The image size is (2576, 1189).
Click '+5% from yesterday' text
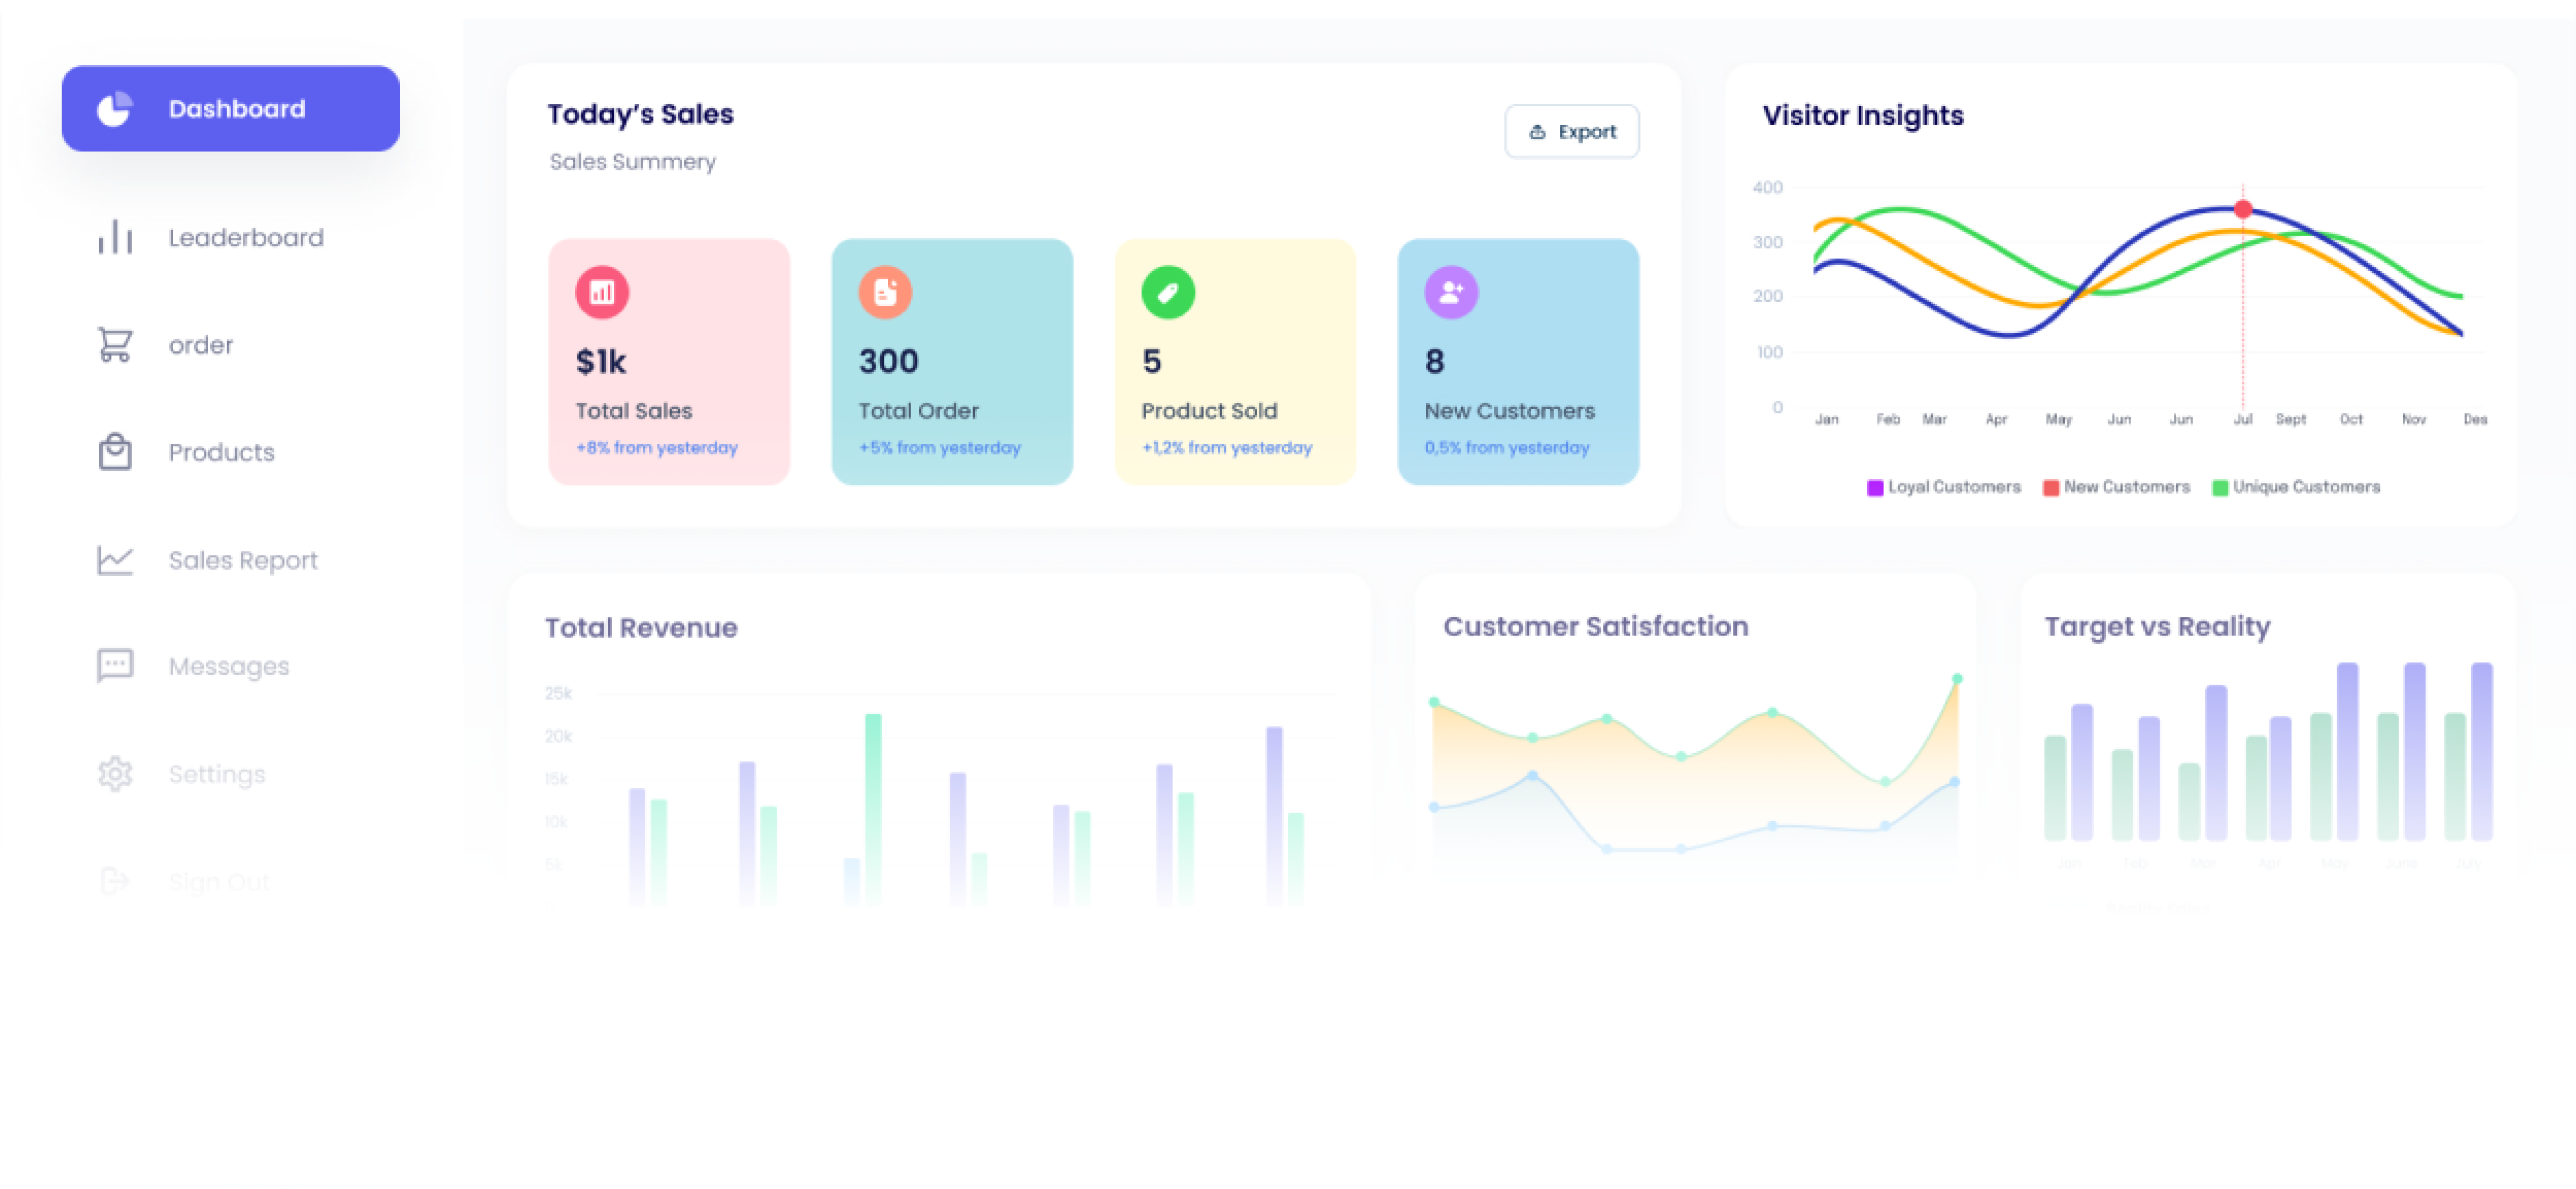tap(939, 448)
